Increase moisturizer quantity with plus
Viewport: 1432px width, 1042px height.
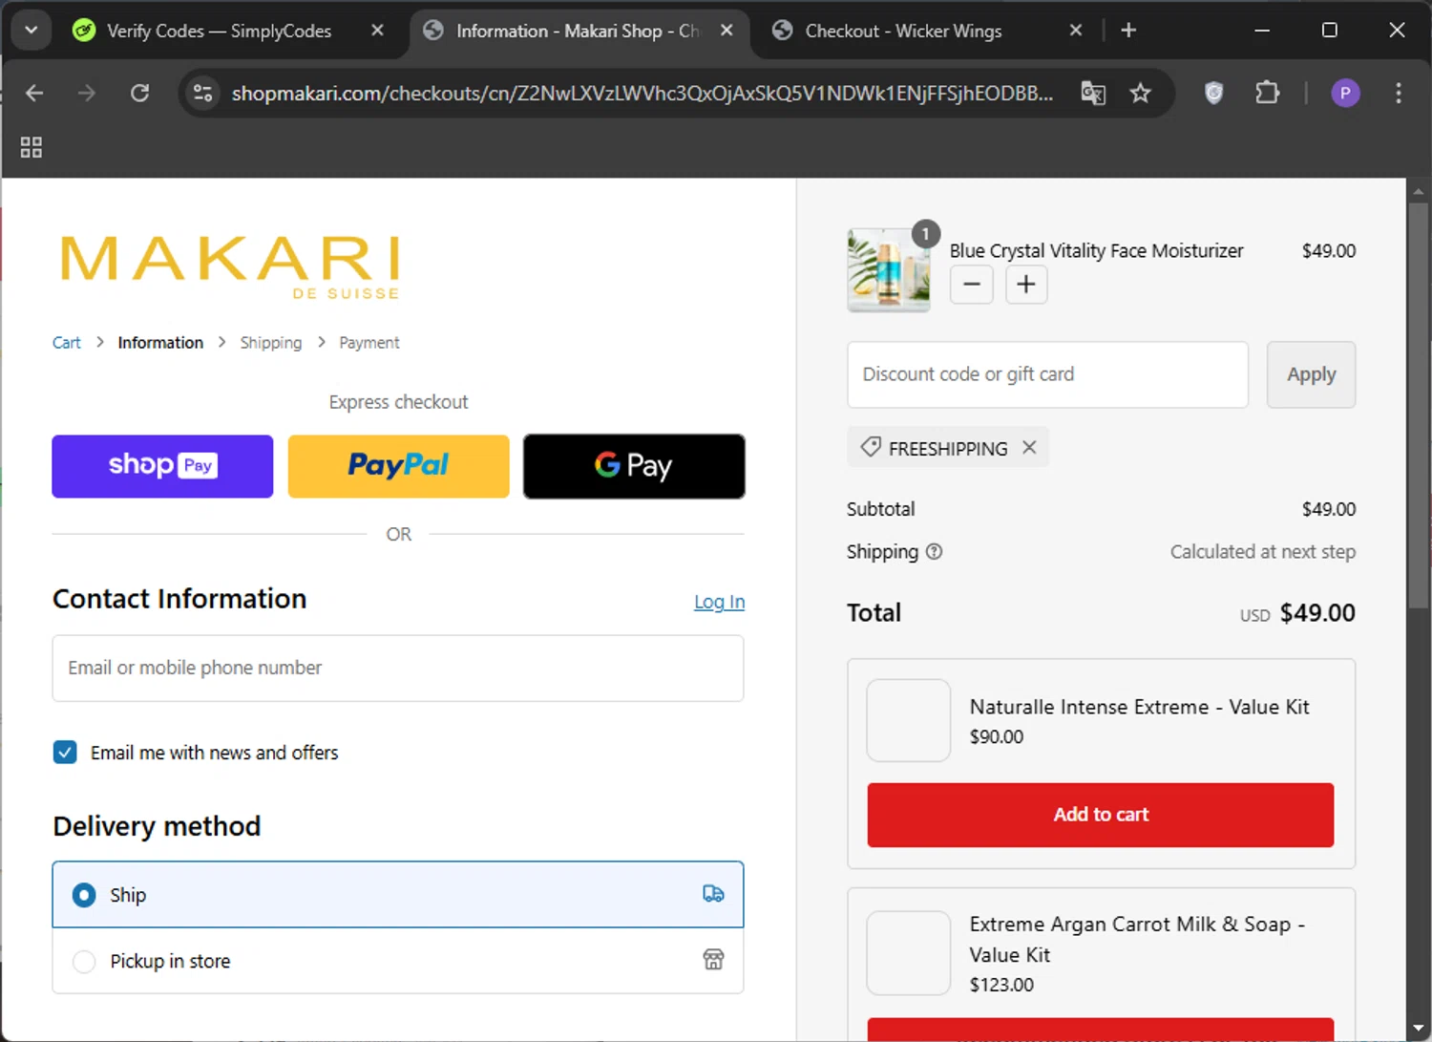coord(1026,285)
